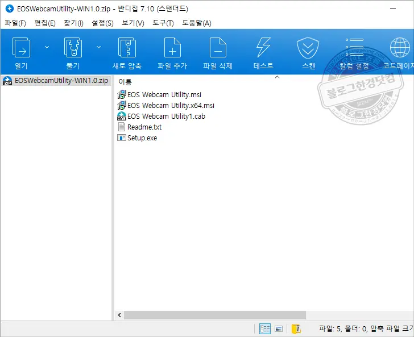Select EOS Webcam Utility.x64.msi file
The image size is (414, 337).
pyautogui.click(x=165, y=105)
